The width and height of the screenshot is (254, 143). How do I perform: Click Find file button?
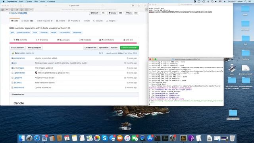pyautogui.click(x=114, y=48)
